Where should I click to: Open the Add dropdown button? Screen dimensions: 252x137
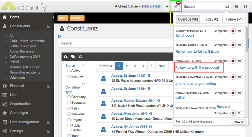(x=63, y=18)
